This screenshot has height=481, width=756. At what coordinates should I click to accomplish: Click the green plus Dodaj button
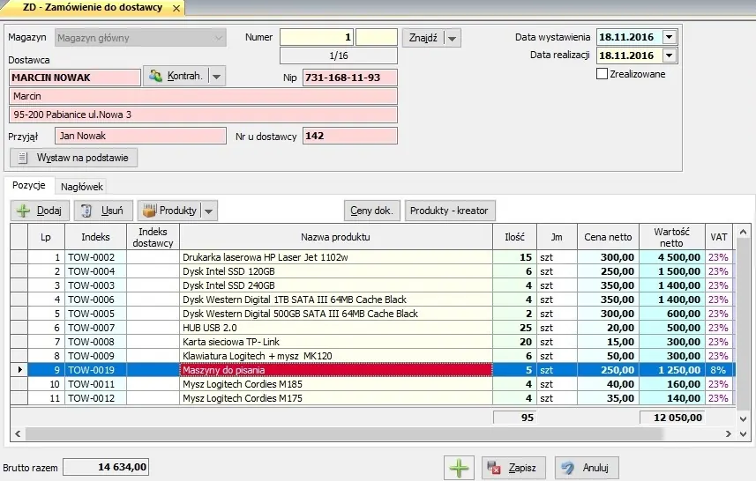[40, 211]
